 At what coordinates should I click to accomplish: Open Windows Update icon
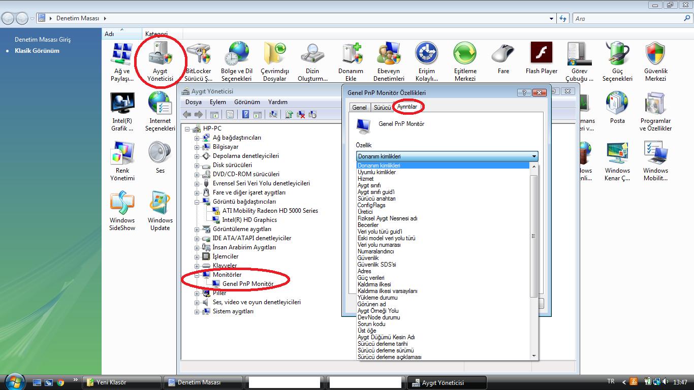click(160, 212)
